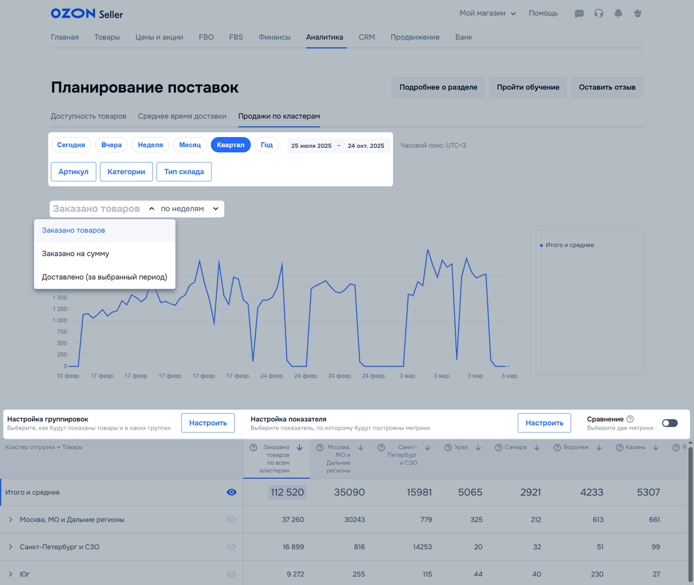
Task: Hide the Итого и среднее row on the chart
Action: coord(232,492)
